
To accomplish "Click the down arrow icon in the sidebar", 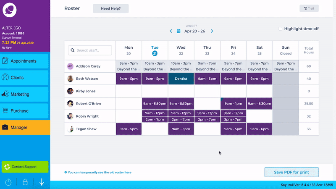I will click(42, 182).
